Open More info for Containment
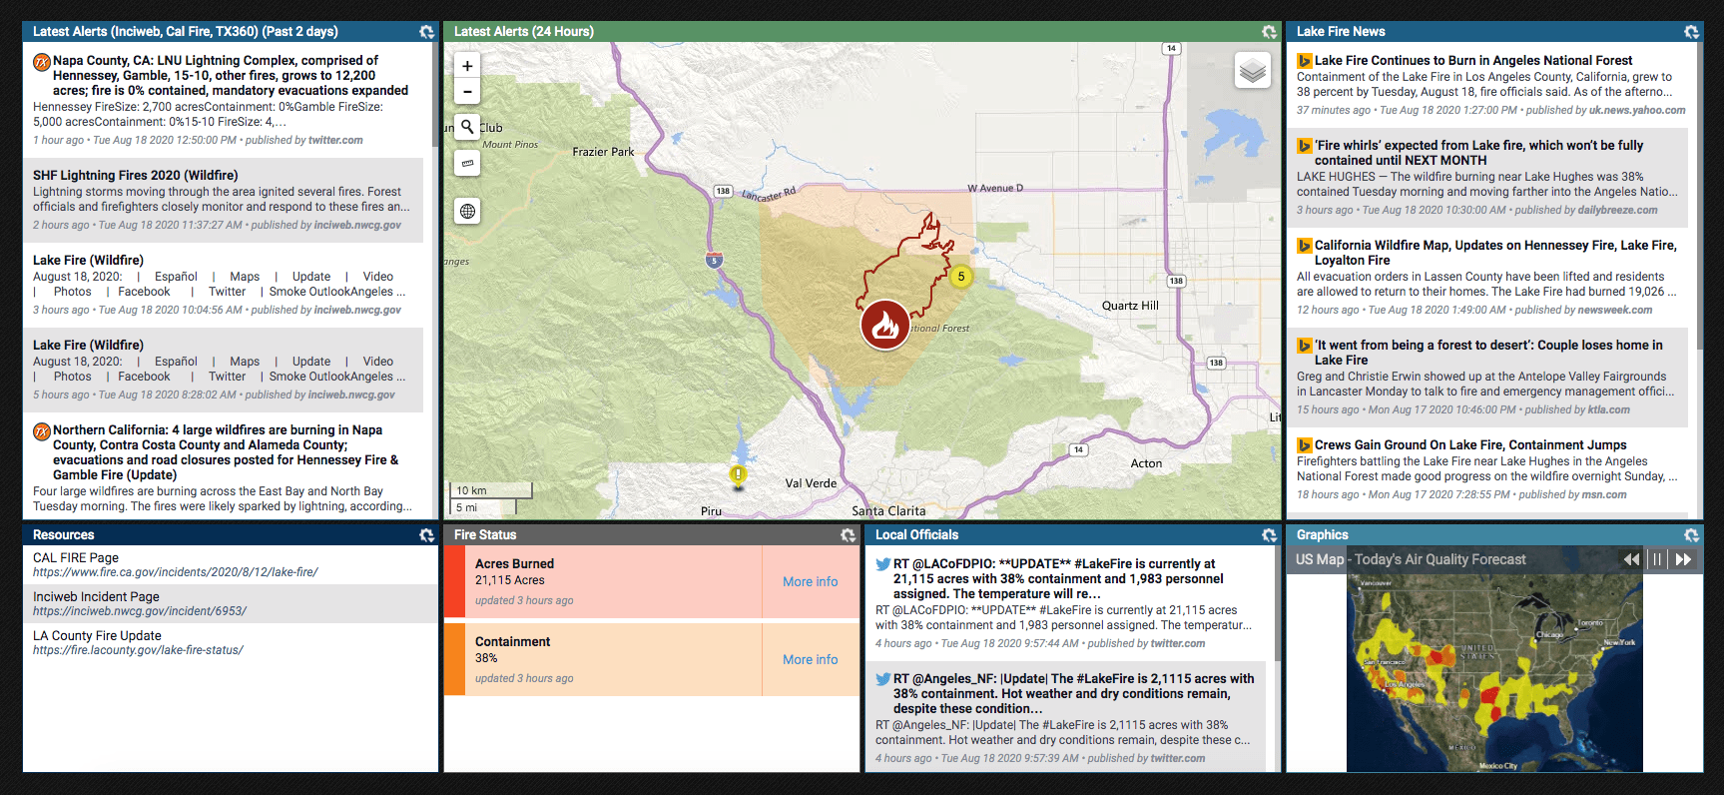The width and height of the screenshot is (1724, 795). pos(810,659)
